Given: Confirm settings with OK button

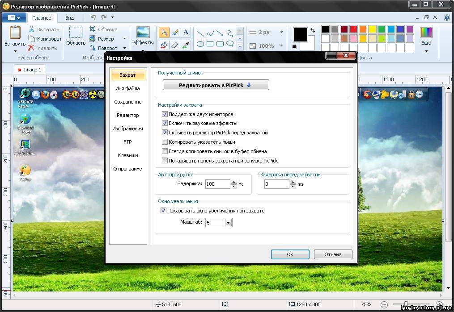Looking at the screenshot, I should point(290,254).
